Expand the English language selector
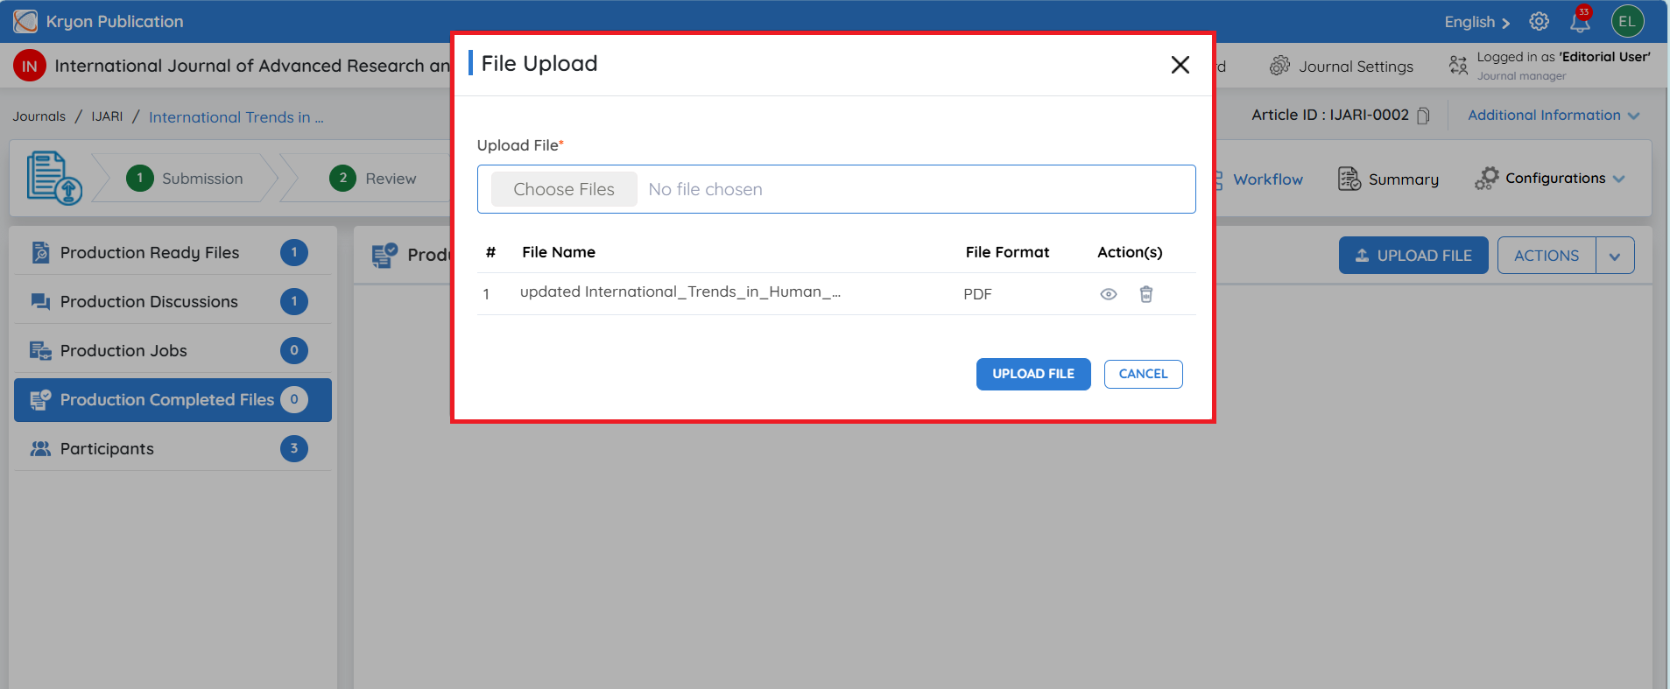The width and height of the screenshot is (1670, 689). click(x=1477, y=22)
